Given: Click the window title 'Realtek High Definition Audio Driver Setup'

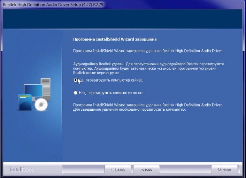Looking at the screenshot, I should click(53, 5).
